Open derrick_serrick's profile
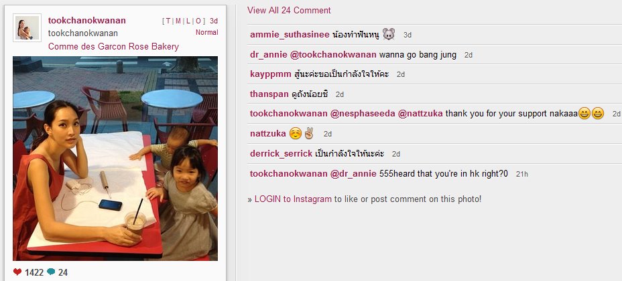The width and height of the screenshot is (622, 281). coord(281,154)
